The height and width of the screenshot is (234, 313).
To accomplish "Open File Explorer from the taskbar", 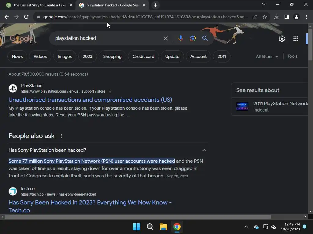I will pyautogui.click(x=163, y=227).
